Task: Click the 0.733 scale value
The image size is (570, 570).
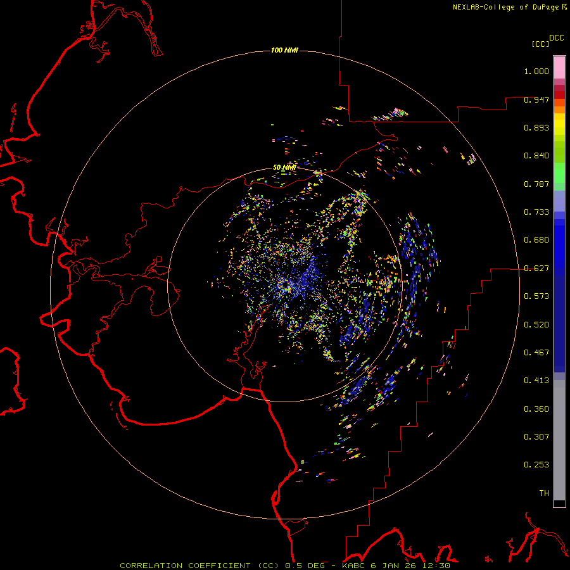Action: 536,212
